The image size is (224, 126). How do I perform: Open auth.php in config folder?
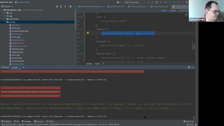[x=16, y=28]
